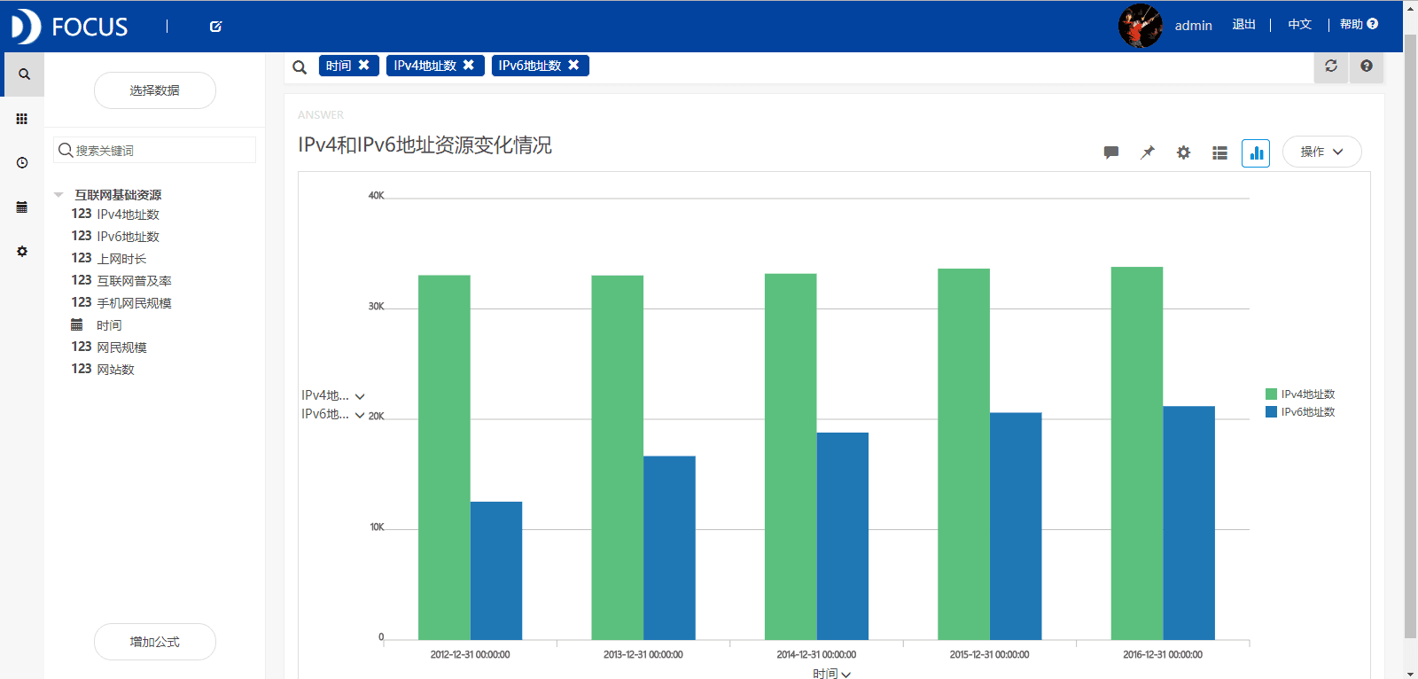
Task: Toggle IPv6地址数 legend blue swatch
Action: 1271,412
